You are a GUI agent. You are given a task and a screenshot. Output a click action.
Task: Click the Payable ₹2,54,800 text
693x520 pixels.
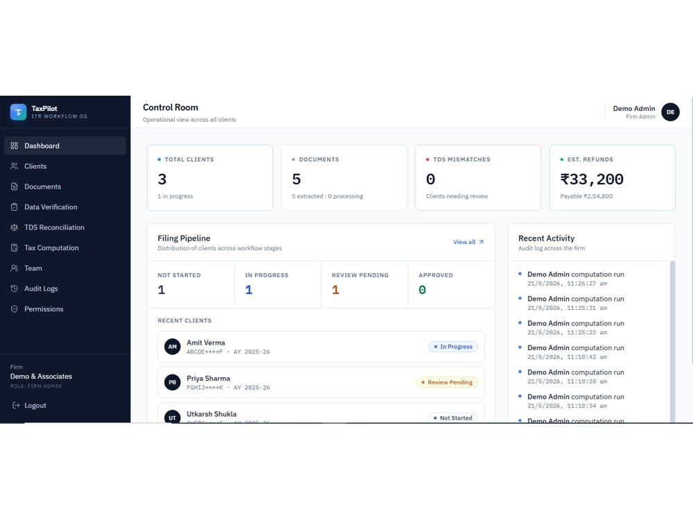[x=586, y=196]
